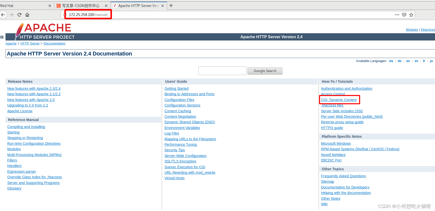This screenshot has width=435, height=211.
Task: Open Server Side Includes (SSI)
Action: click(342, 111)
